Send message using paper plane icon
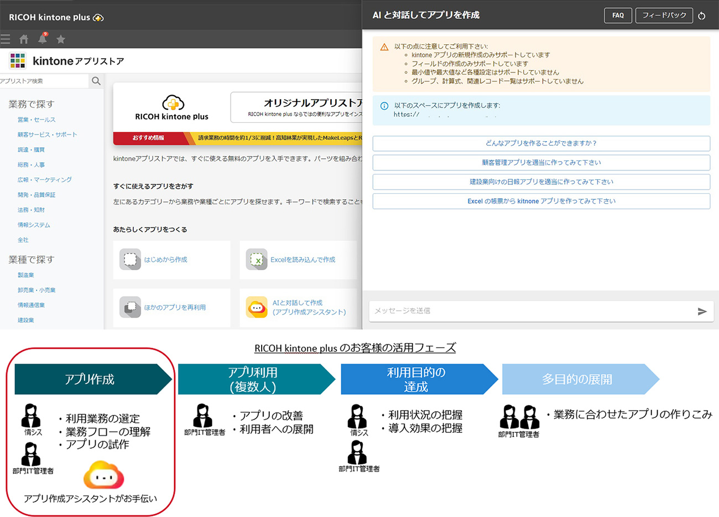The height and width of the screenshot is (517, 719). click(x=702, y=312)
